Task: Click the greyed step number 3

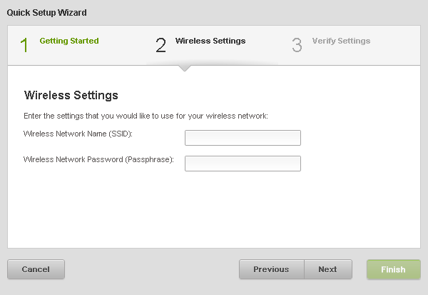Action: click(x=297, y=46)
